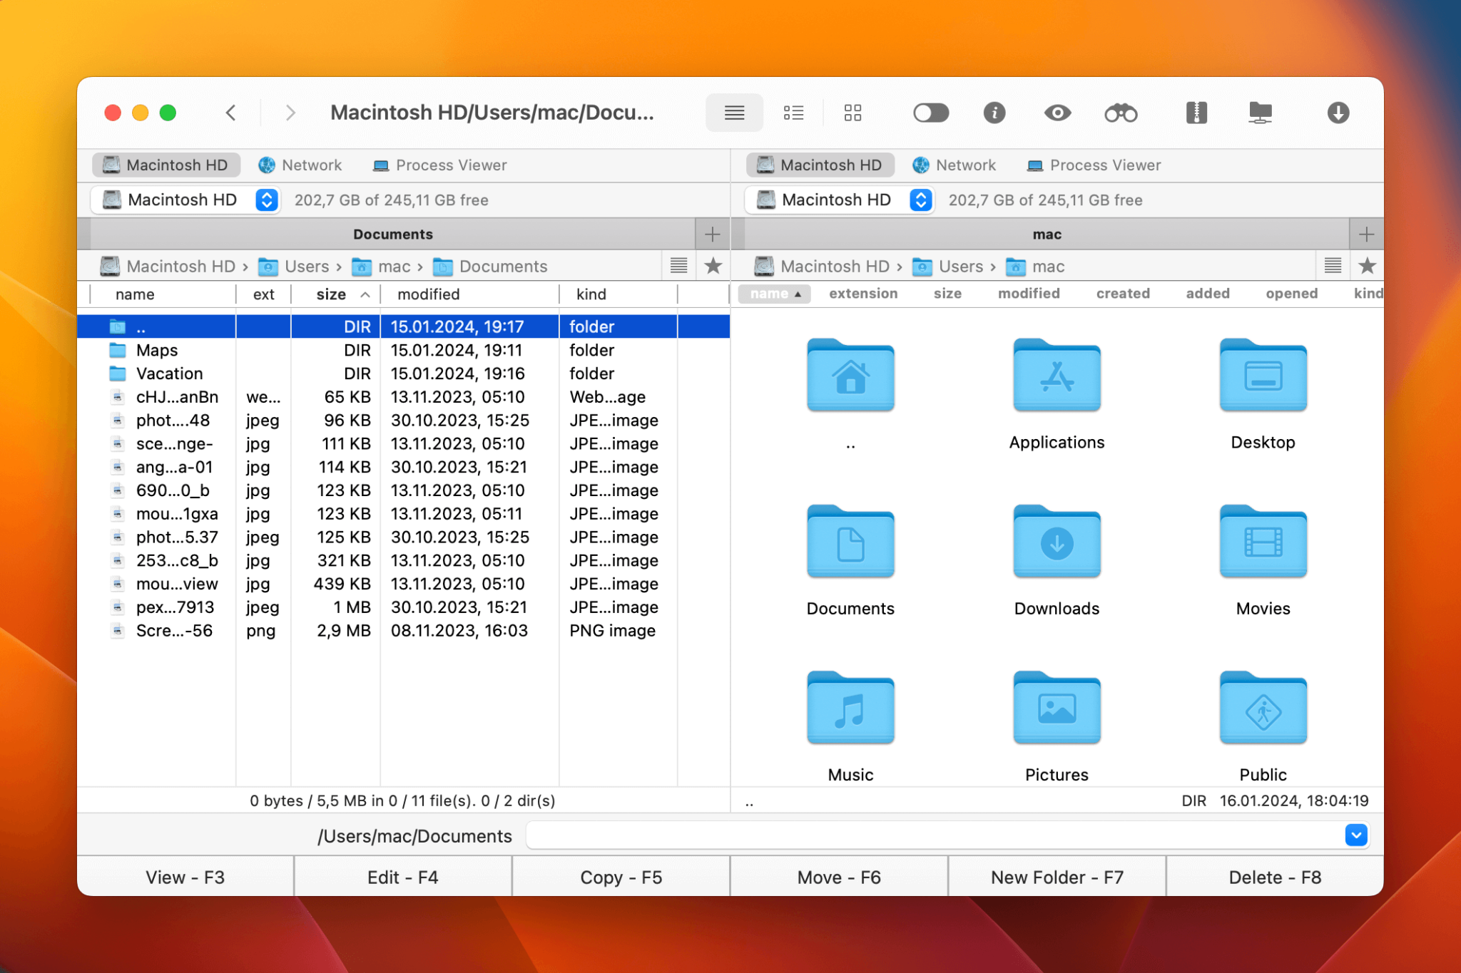1461x973 pixels.
Task: Open the downloads queue icon
Action: [1338, 113]
